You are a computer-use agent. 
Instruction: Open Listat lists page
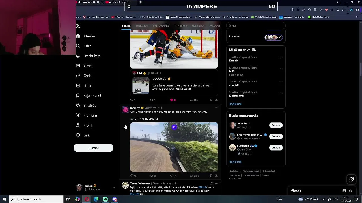click(x=84, y=86)
